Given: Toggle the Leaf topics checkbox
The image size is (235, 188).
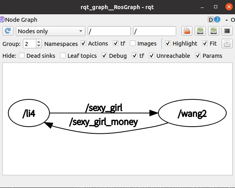Looking at the screenshot, I should (x=63, y=56).
